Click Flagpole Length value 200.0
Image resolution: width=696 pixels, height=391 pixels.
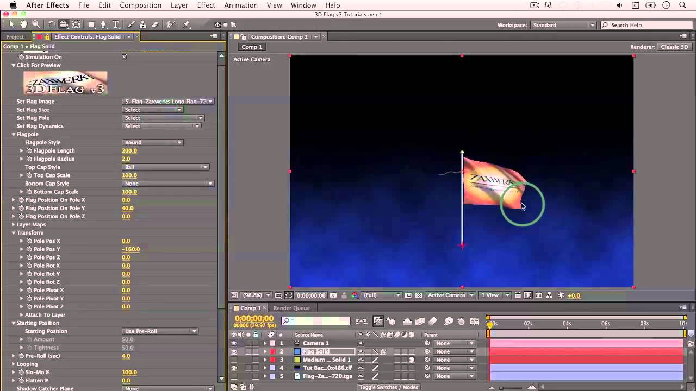click(x=129, y=150)
